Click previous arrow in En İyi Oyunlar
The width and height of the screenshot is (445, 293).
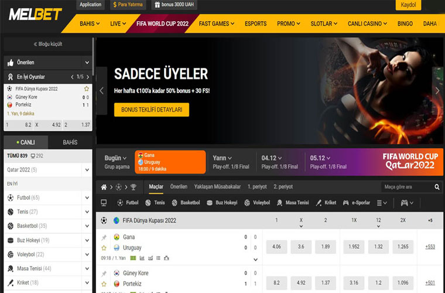pos(72,77)
